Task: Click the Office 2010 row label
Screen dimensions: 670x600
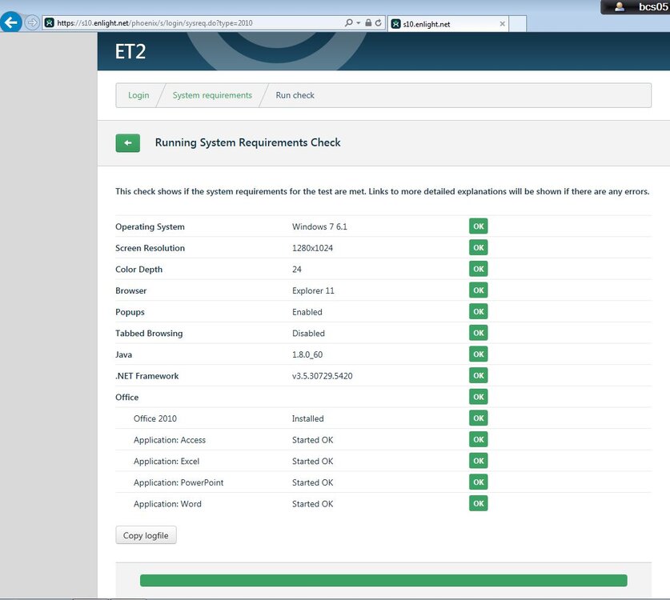Action: [x=155, y=419]
